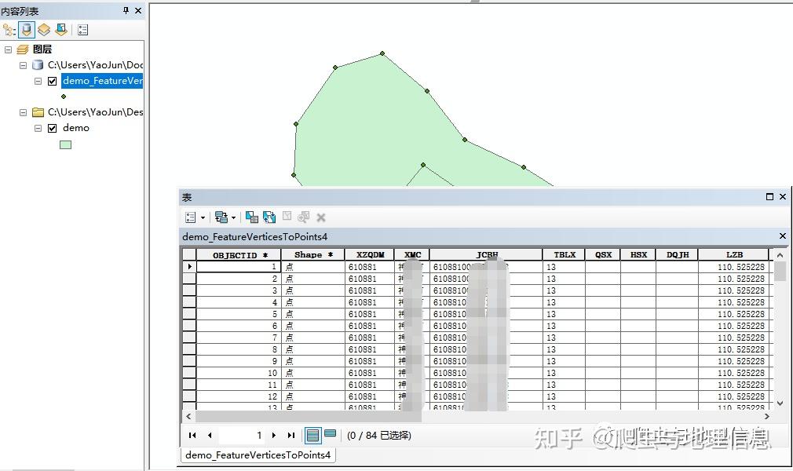Switch to the demo_FeatureVerticesToPoints4 table tab
793x471 pixels.
258,455
